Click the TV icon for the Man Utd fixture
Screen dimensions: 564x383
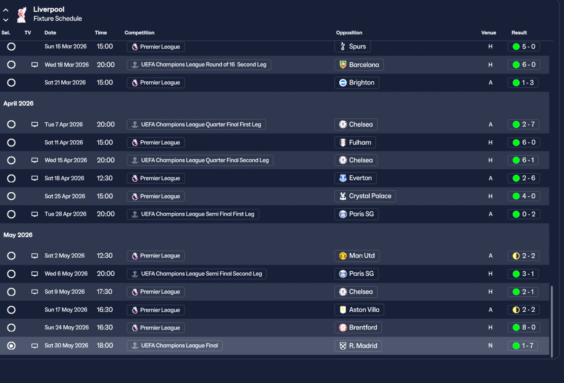pos(34,256)
